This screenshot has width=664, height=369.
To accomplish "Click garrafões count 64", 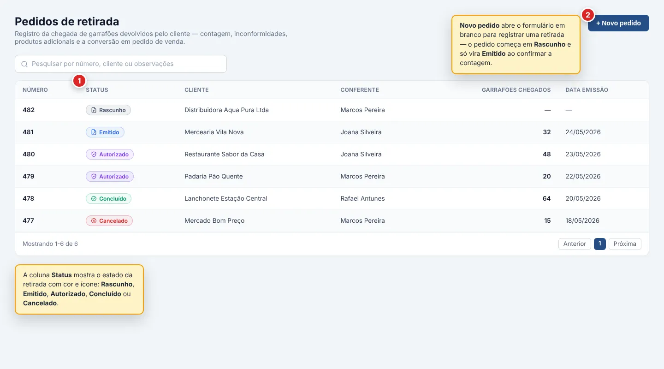I will pos(547,199).
